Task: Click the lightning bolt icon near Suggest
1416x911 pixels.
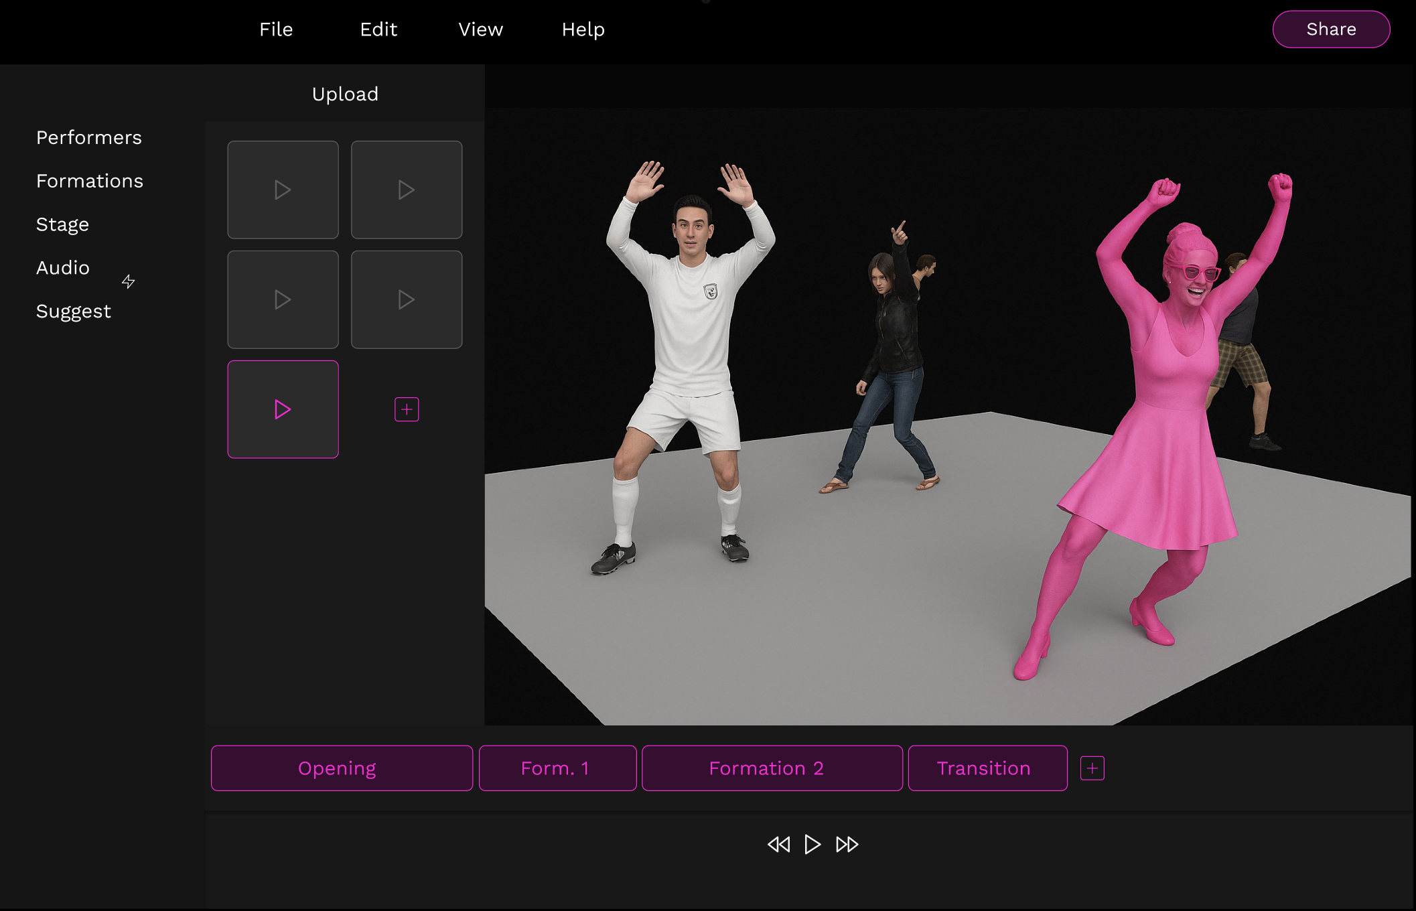Action: (x=129, y=281)
